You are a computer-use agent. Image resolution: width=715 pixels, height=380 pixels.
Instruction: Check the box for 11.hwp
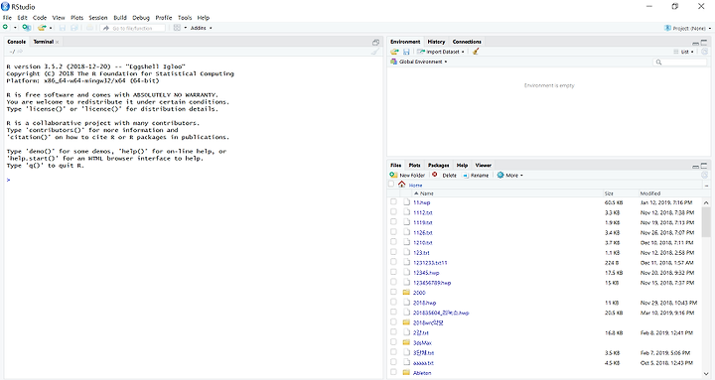click(393, 201)
